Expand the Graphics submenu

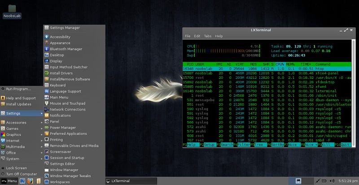22,135
